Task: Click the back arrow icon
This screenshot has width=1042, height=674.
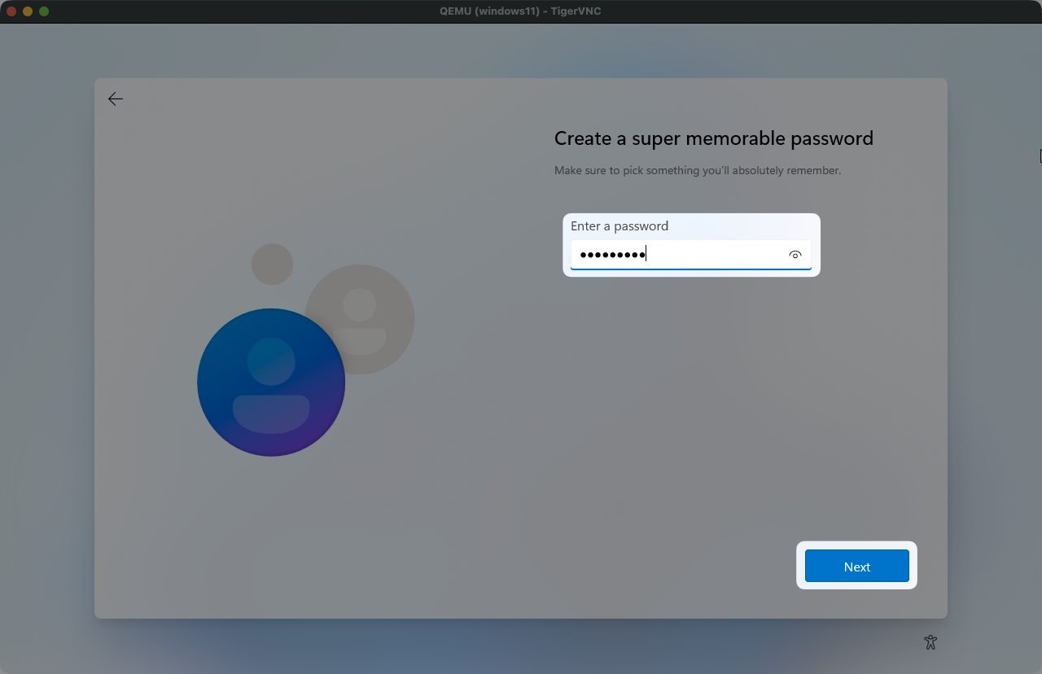Action: coord(116,99)
